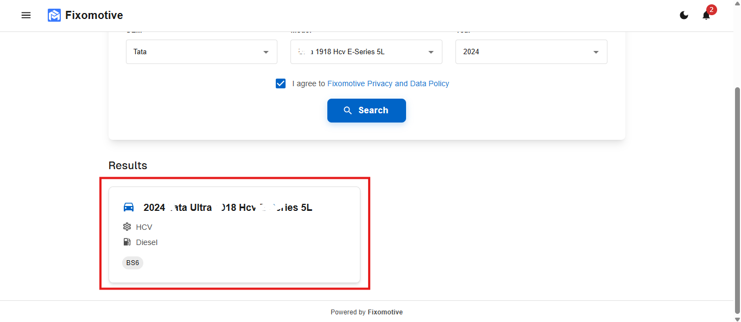Open the Fixomotive Privacy and Data Policy link
The width and height of the screenshot is (741, 322).
[388, 83]
